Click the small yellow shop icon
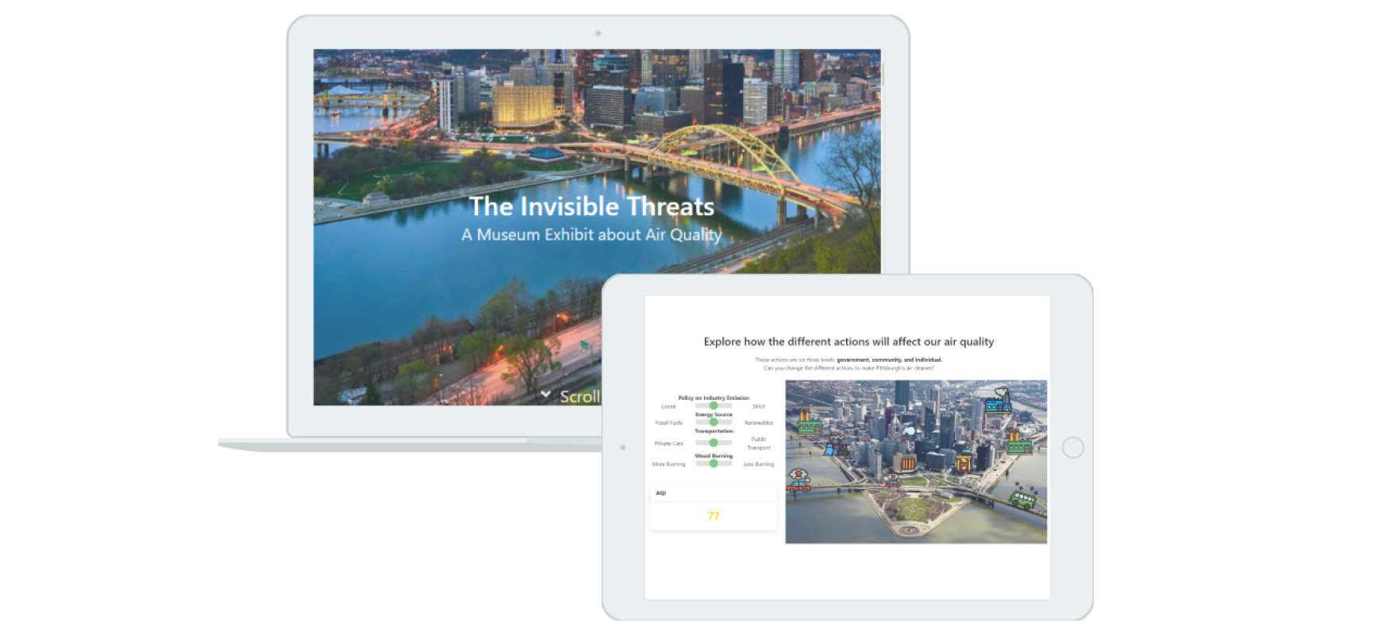Screen dimensions: 1397x635 (964, 464)
